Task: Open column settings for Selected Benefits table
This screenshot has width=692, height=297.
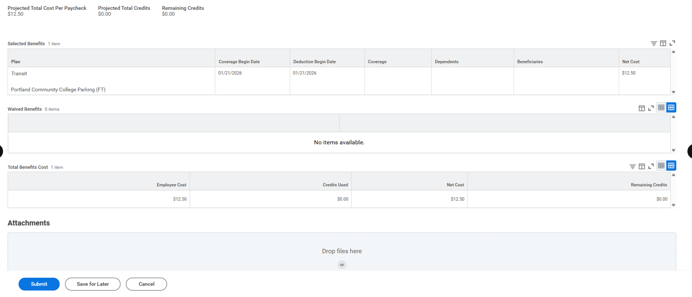Action: click(663, 44)
